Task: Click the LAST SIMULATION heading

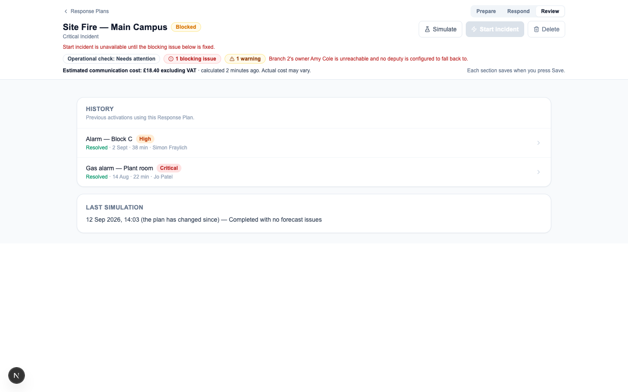Action: (x=115, y=207)
